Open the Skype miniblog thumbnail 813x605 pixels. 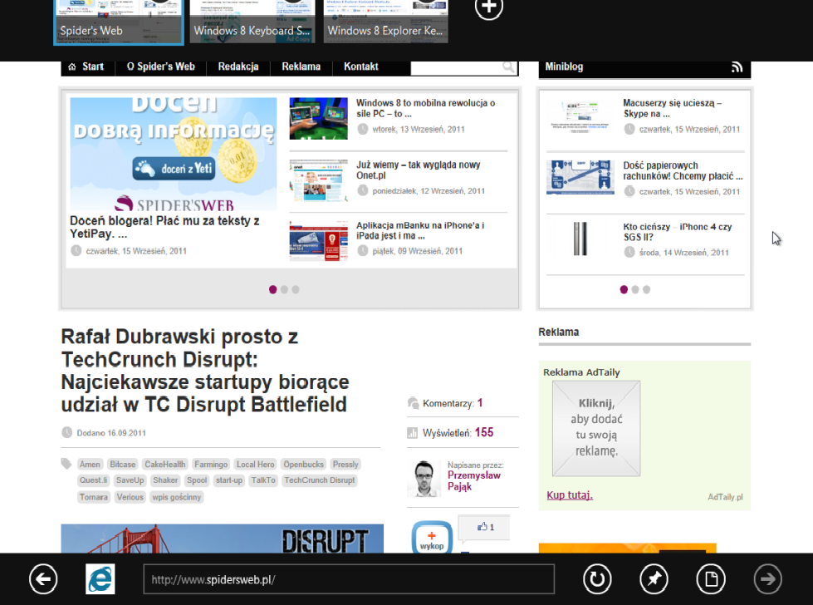tap(580, 118)
